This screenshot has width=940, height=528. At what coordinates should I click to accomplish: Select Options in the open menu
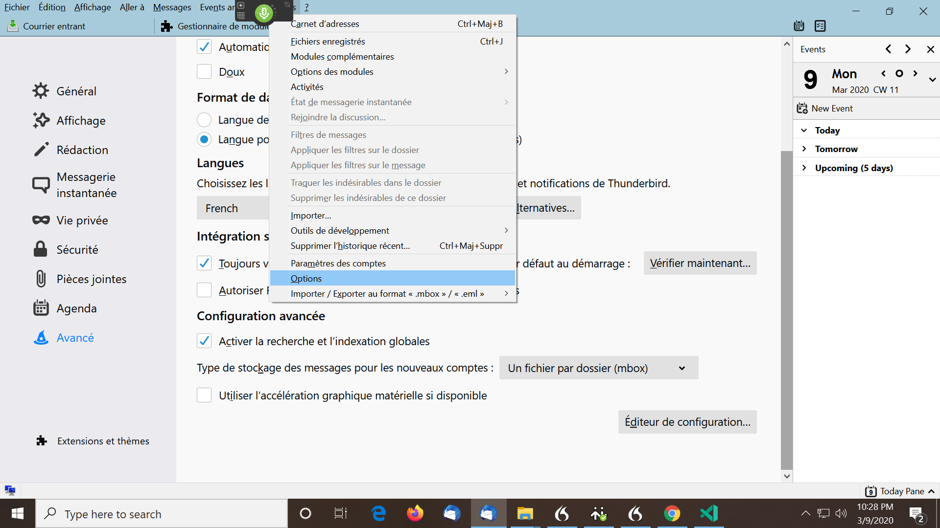(x=306, y=278)
